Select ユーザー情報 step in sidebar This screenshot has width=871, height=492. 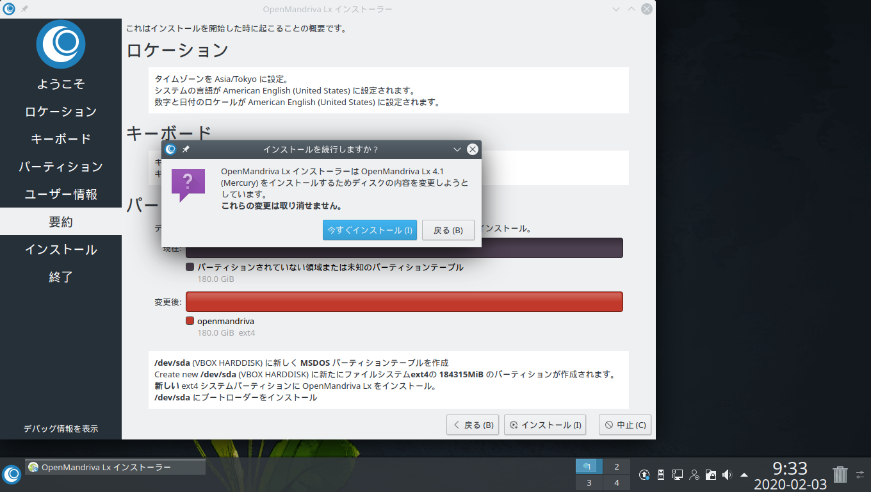click(x=61, y=194)
